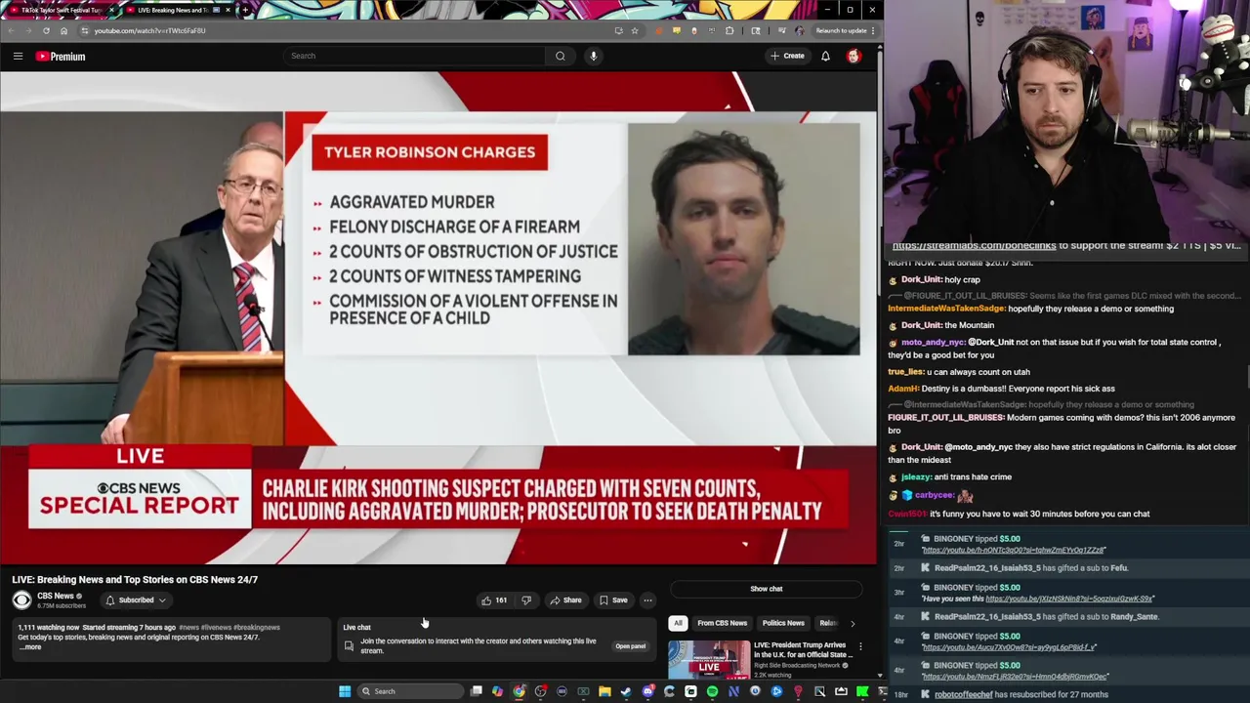This screenshot has width=1250, height=703.
Task: Open options menu for the President Trump video
Action: click(860, 646)
